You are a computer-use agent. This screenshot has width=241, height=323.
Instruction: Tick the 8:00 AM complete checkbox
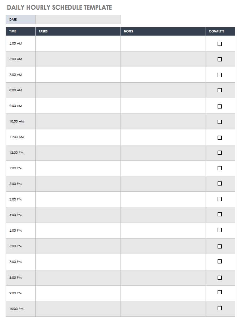219,90
